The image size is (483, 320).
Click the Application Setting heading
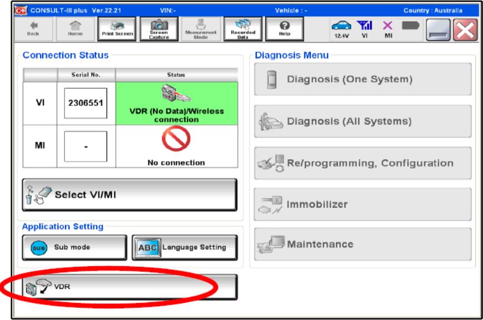pyautogui.click(x=63, y=227)
